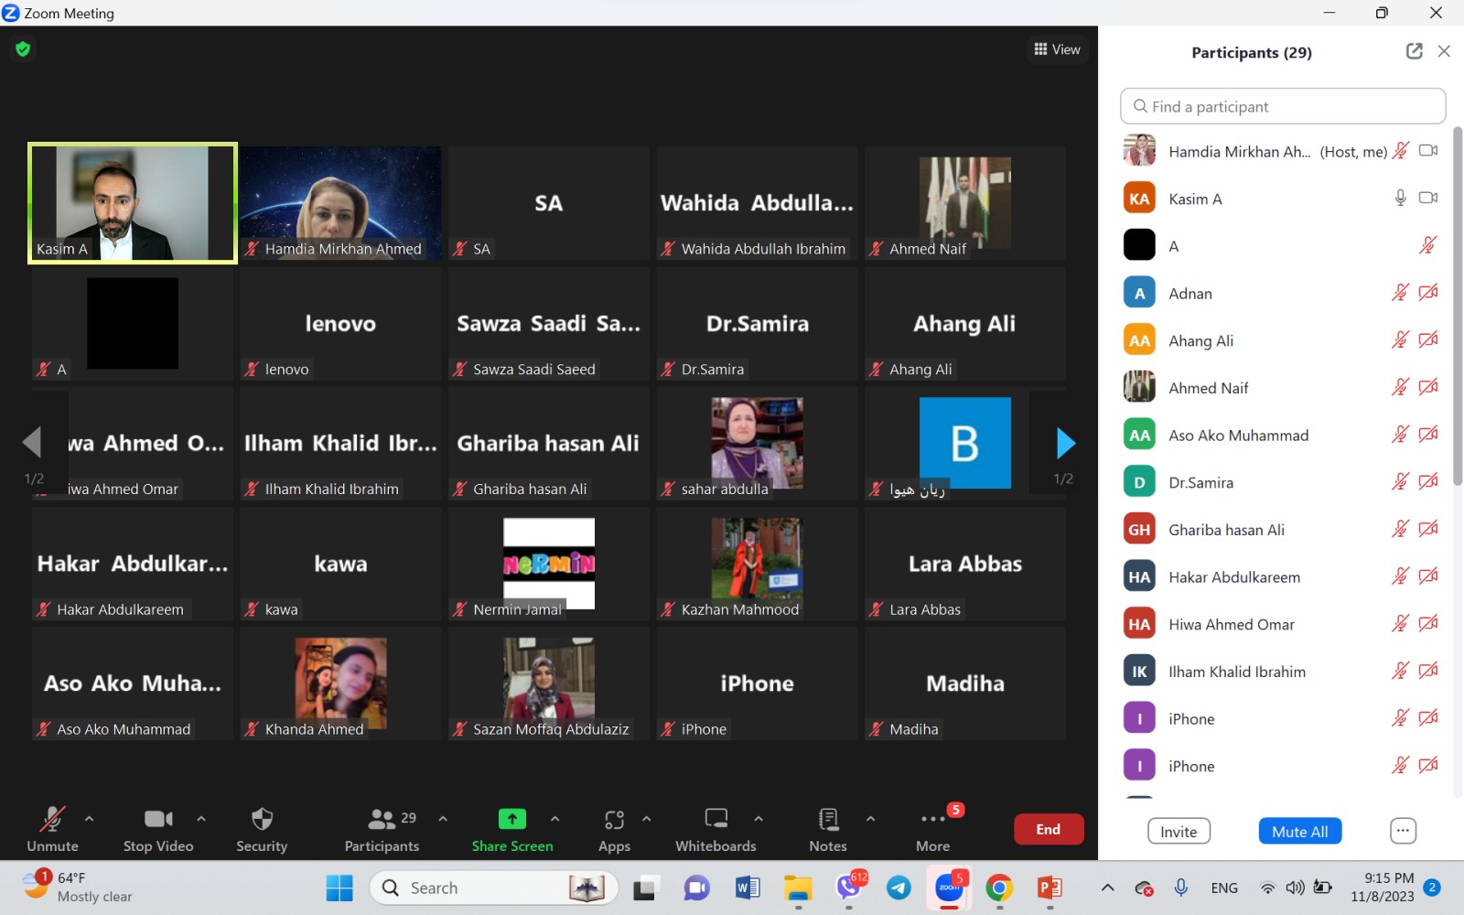Screen dimensions: 1464x915
Task: Select Hamdia Mirkhan Ahmed's video tile
Action: point(340,203)
